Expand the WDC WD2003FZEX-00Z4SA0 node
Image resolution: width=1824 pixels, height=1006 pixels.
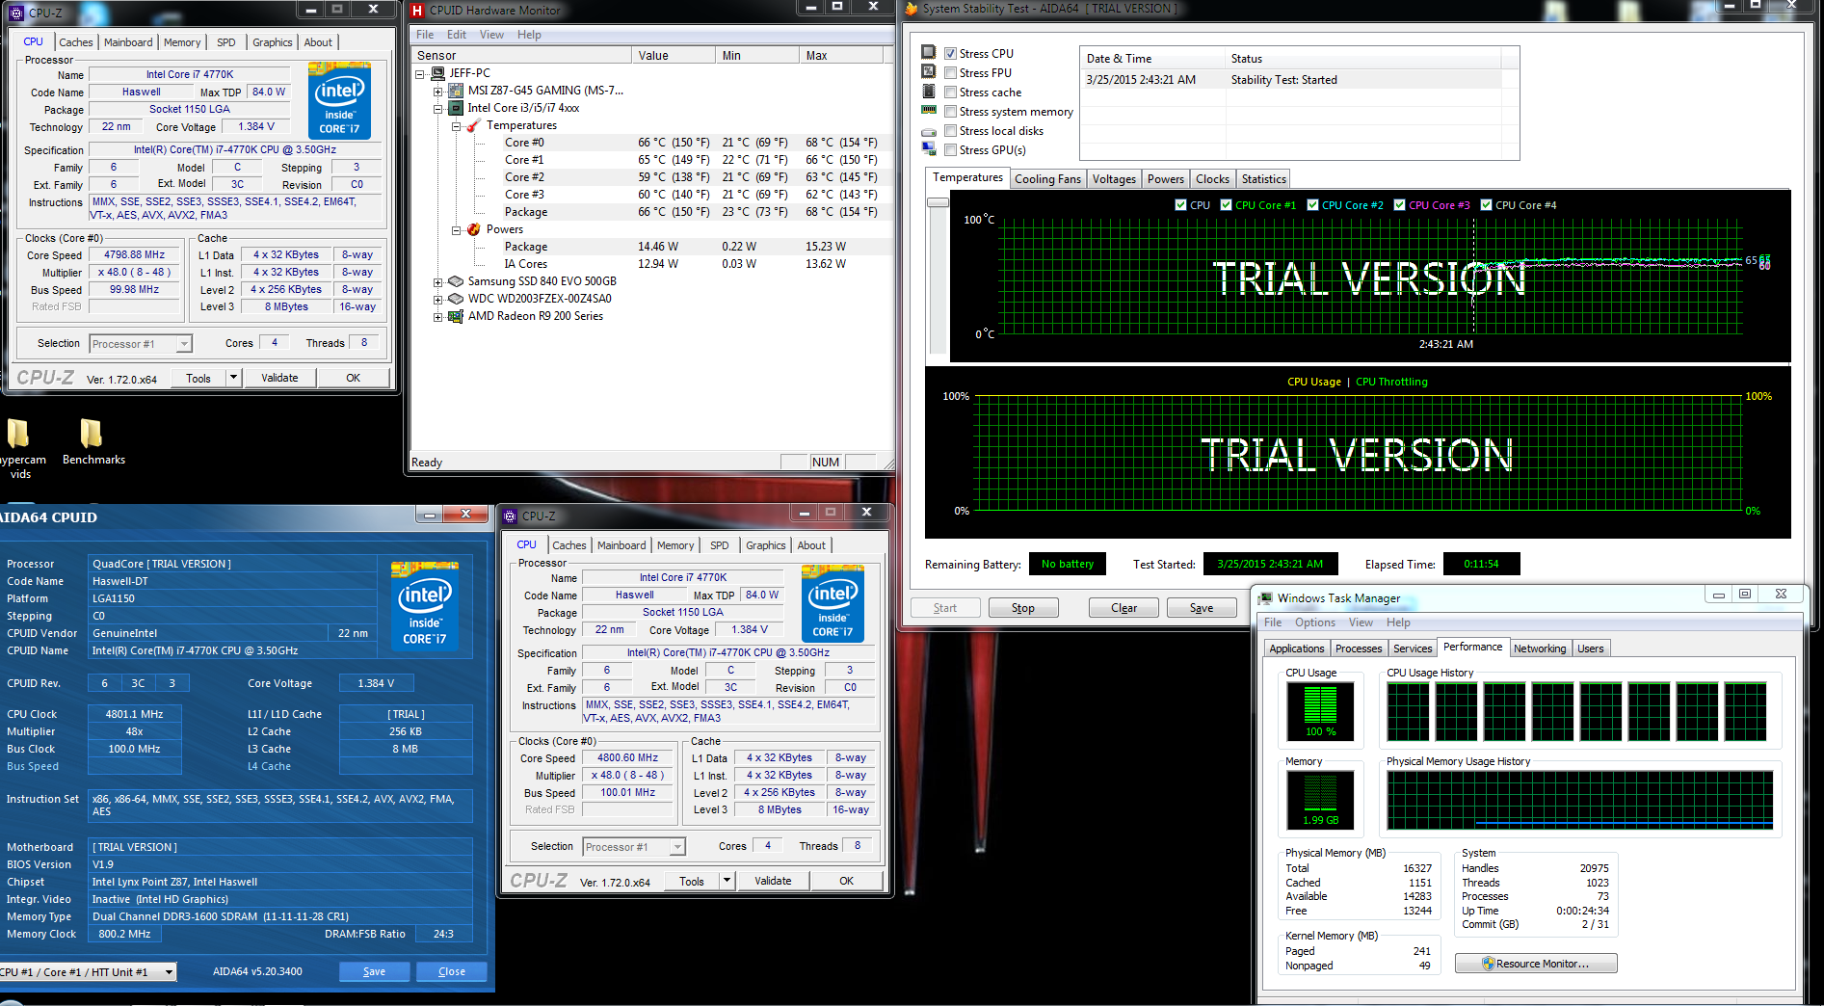pos(438,300)
